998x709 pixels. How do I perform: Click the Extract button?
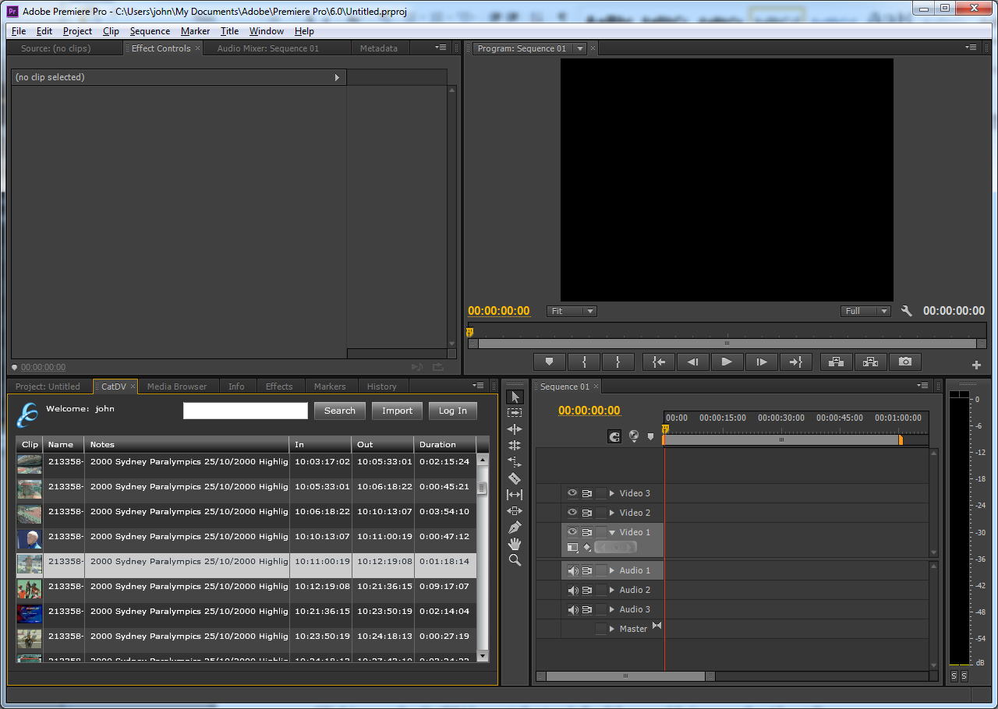click(x=871, y=362)
